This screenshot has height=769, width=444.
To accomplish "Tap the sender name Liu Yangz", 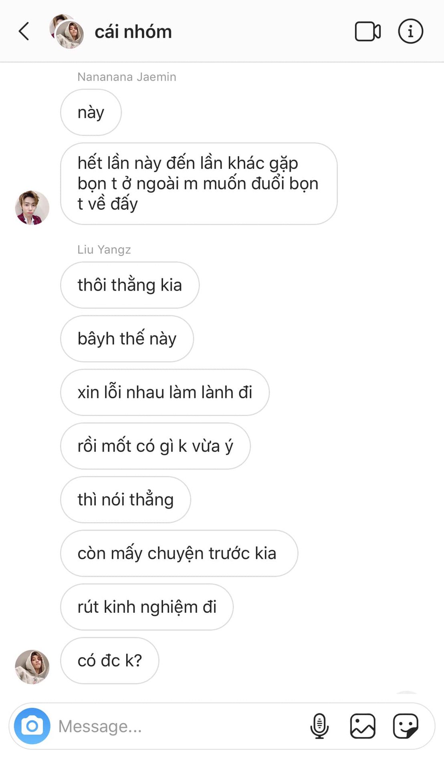I will click(104, 250).
